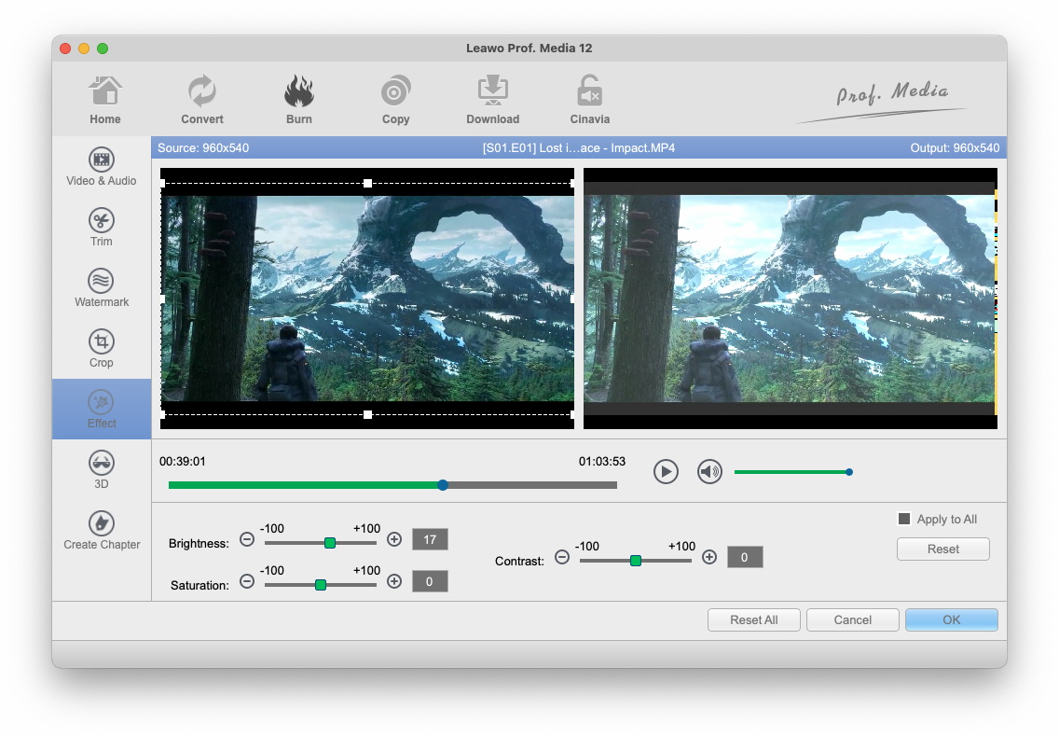Click the Contrast slider handle
The height and width of the screenshot is (737, 1059).
pyautogui.click(x=636, y=561)
